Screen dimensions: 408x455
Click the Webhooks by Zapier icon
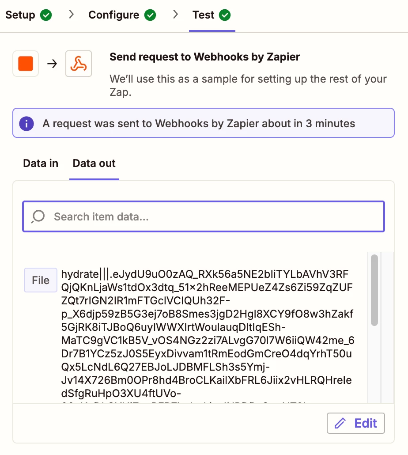click(x=79, y=64)
